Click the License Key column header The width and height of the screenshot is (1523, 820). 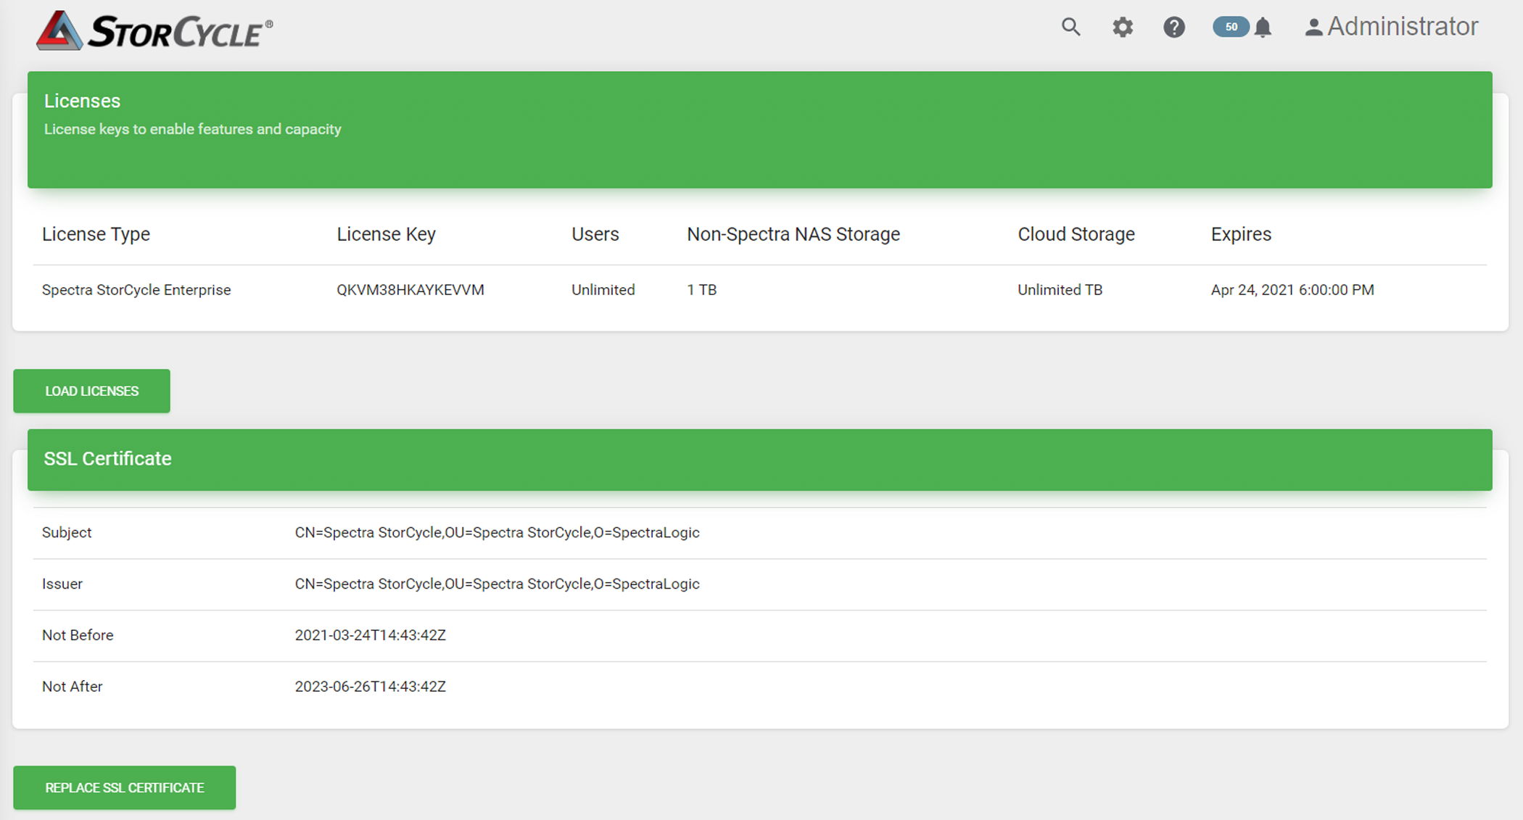[x=386, y=234]
